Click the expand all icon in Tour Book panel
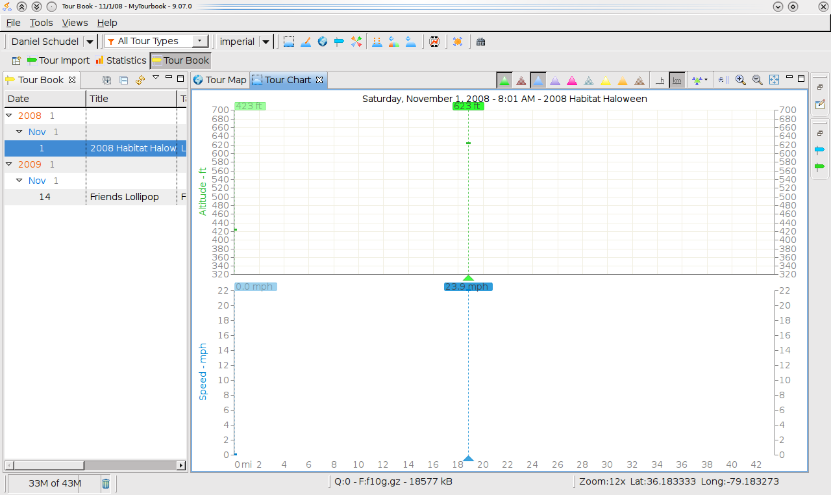The width and height of the screenshot is (831, 495). coord(107,80)
